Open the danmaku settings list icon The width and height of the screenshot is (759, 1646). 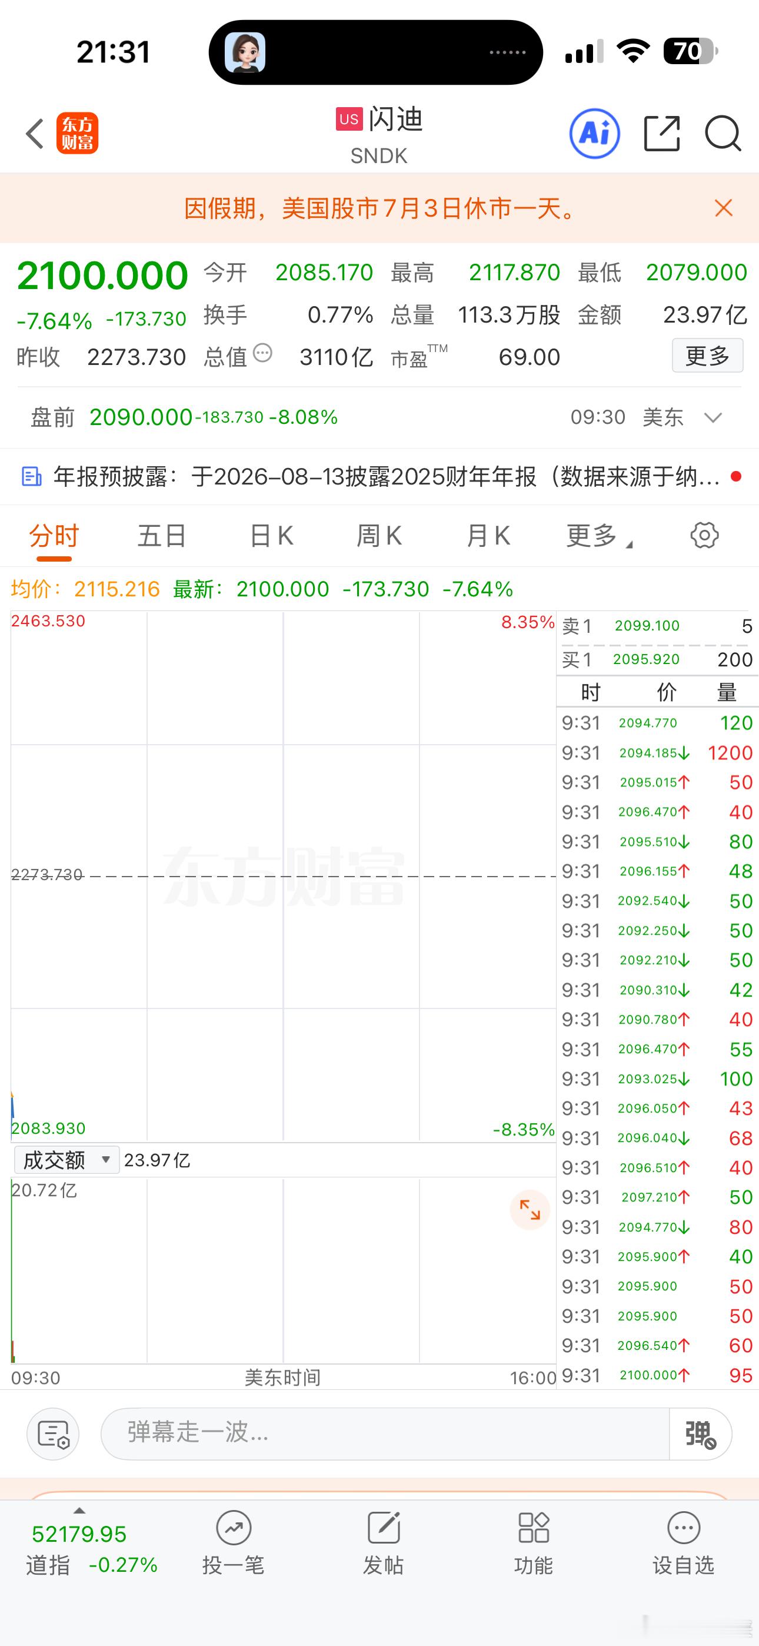tap(53, 1434)
